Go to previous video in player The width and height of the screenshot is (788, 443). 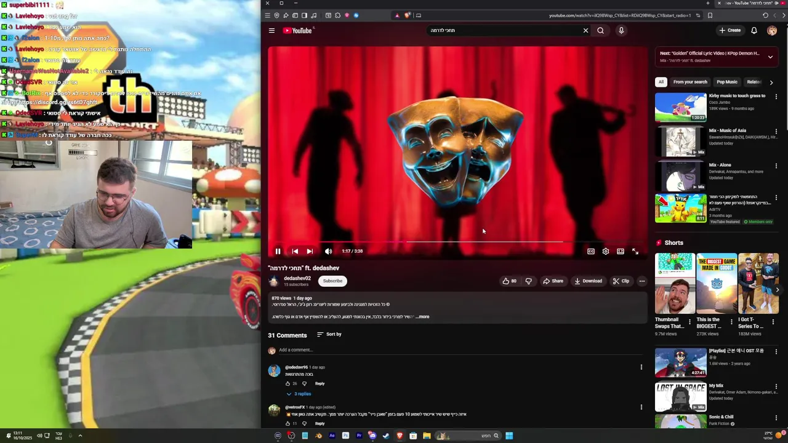tap(295, 251)
